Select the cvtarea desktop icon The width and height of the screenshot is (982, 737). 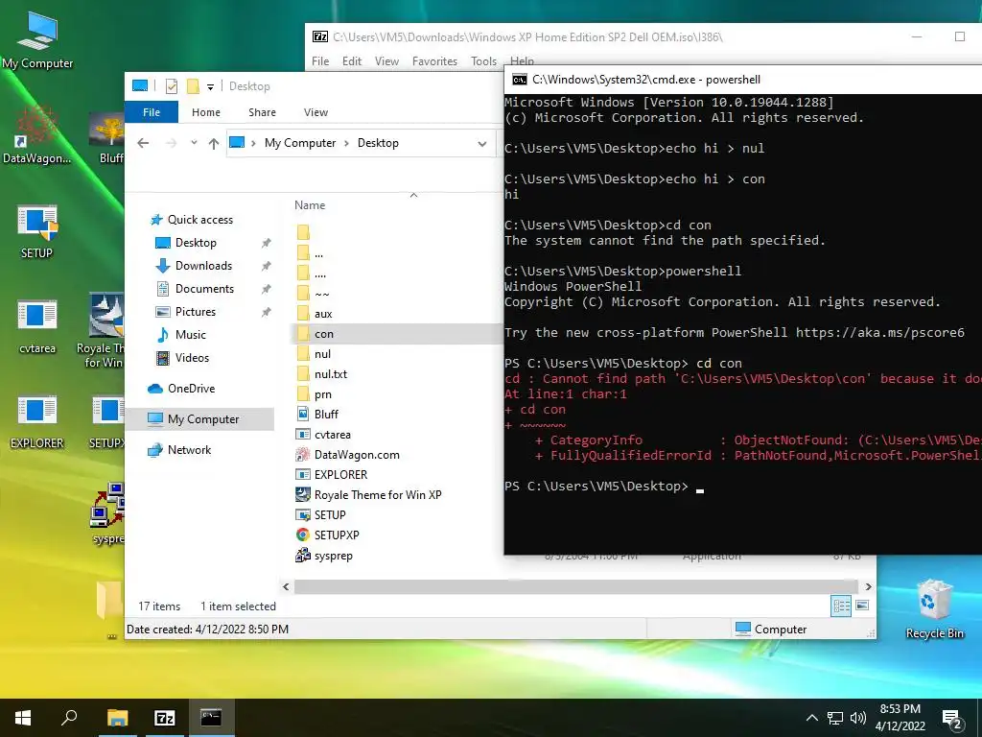click(37, 327)
